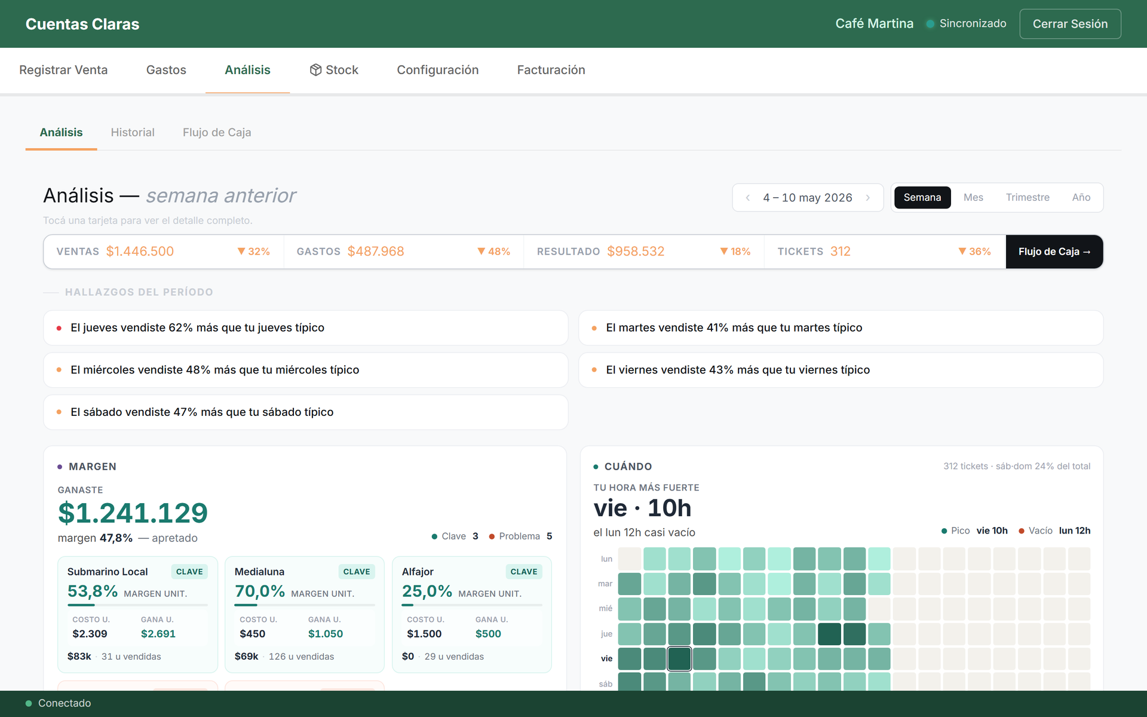This screenshot has width=1147, height=717.
Task: Open the Registrar Venta tab
Action: (x=63, y=70)
